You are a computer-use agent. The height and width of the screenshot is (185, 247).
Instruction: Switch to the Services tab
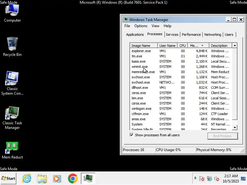[172, 35]
